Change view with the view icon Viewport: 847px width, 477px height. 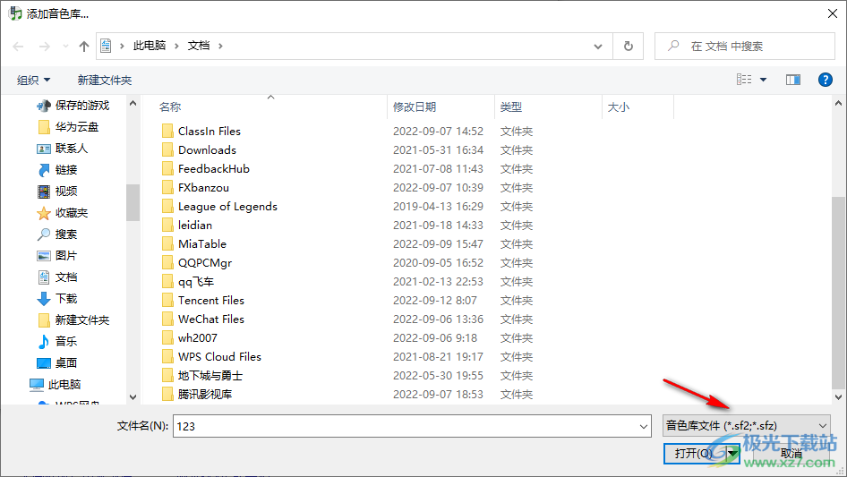point(744,80)
